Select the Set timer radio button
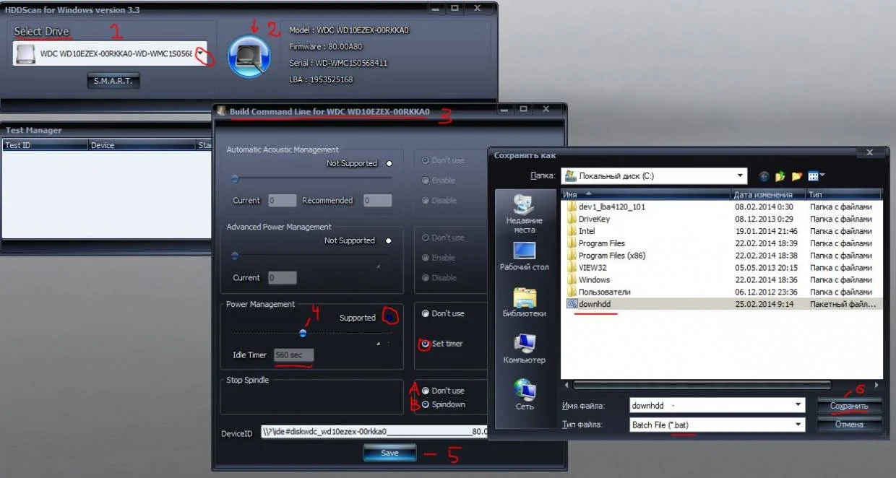Screen dimensions: 896x478 pos(426,344)
